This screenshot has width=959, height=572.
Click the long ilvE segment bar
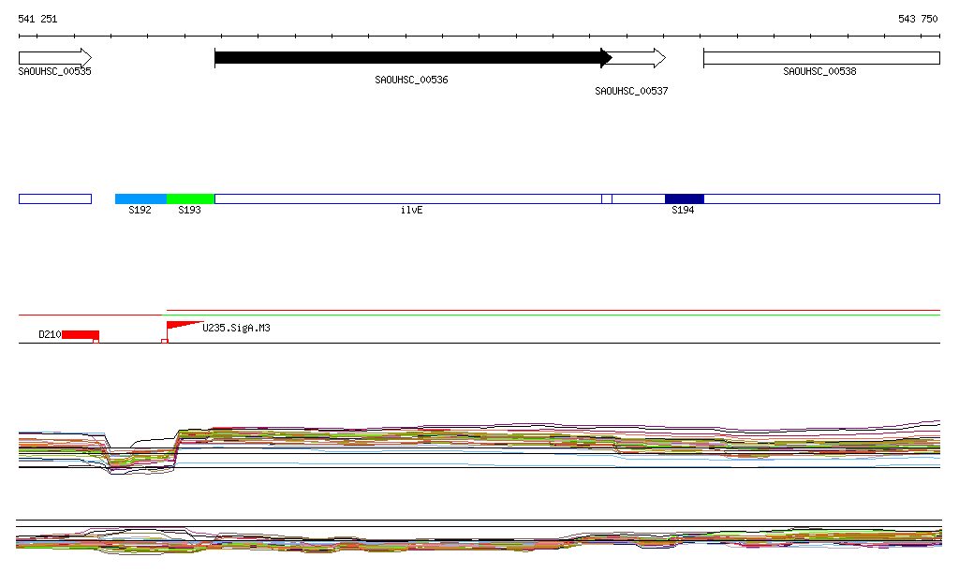coord(407,198)
